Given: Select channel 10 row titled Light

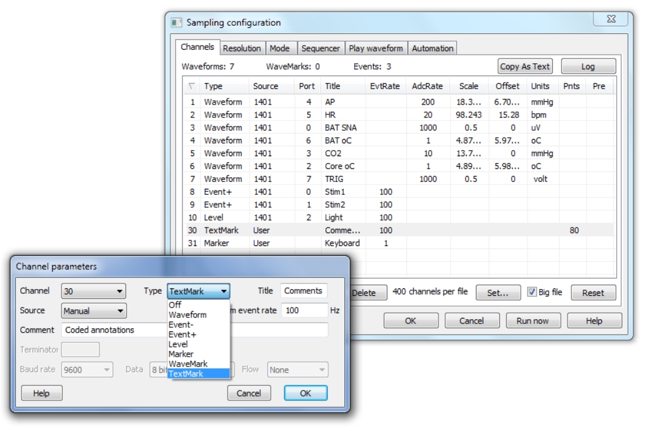Looking at the screenshot, I should (x=399, y=217).
